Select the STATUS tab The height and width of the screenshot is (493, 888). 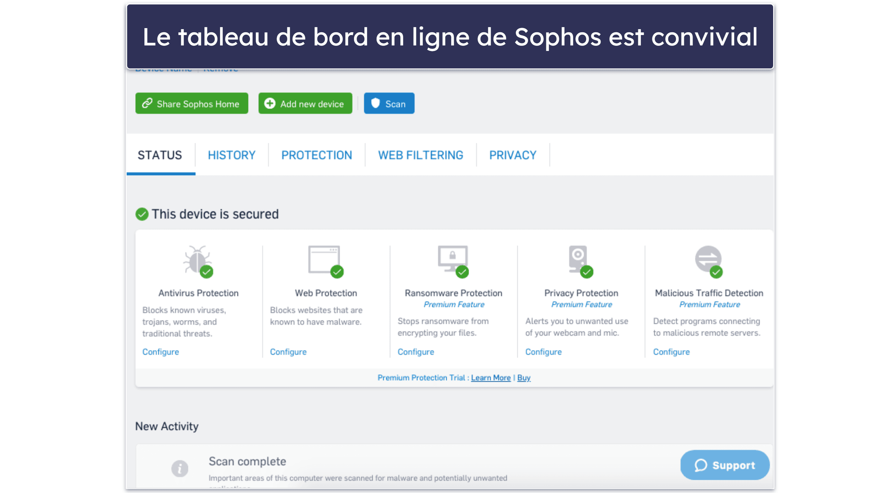click(x=160, y=155)
